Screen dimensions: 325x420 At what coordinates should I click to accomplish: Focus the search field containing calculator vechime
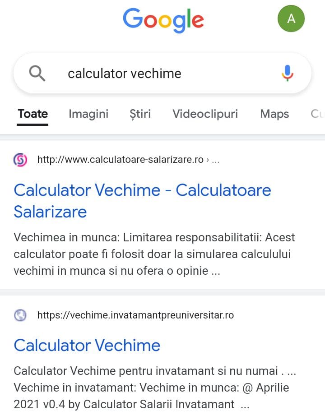pyautogui.click(x=162, y=73)
